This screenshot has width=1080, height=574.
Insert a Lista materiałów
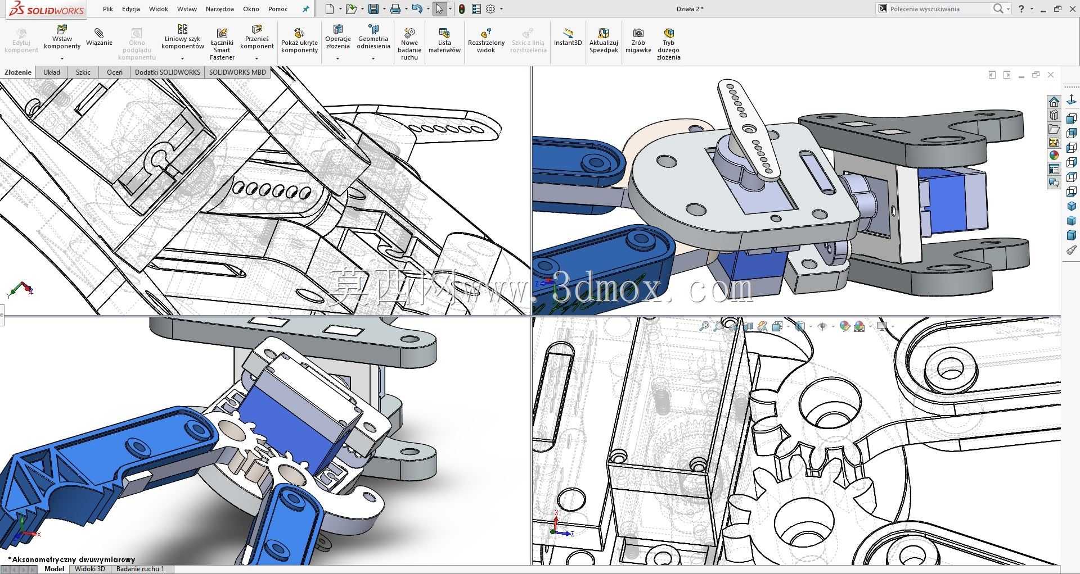coord(444,40)
